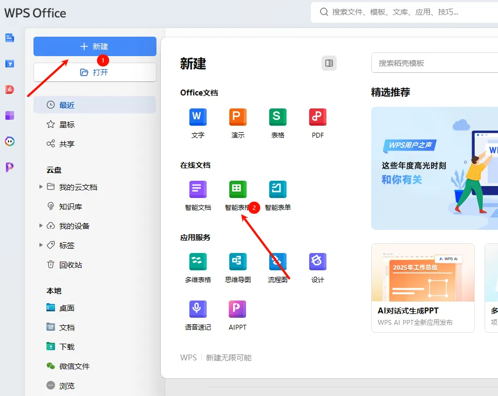The width and height of the screenshot is (498, 396).
Task: Expand the 我的设备 tree arrow
Action: [40, 226]
